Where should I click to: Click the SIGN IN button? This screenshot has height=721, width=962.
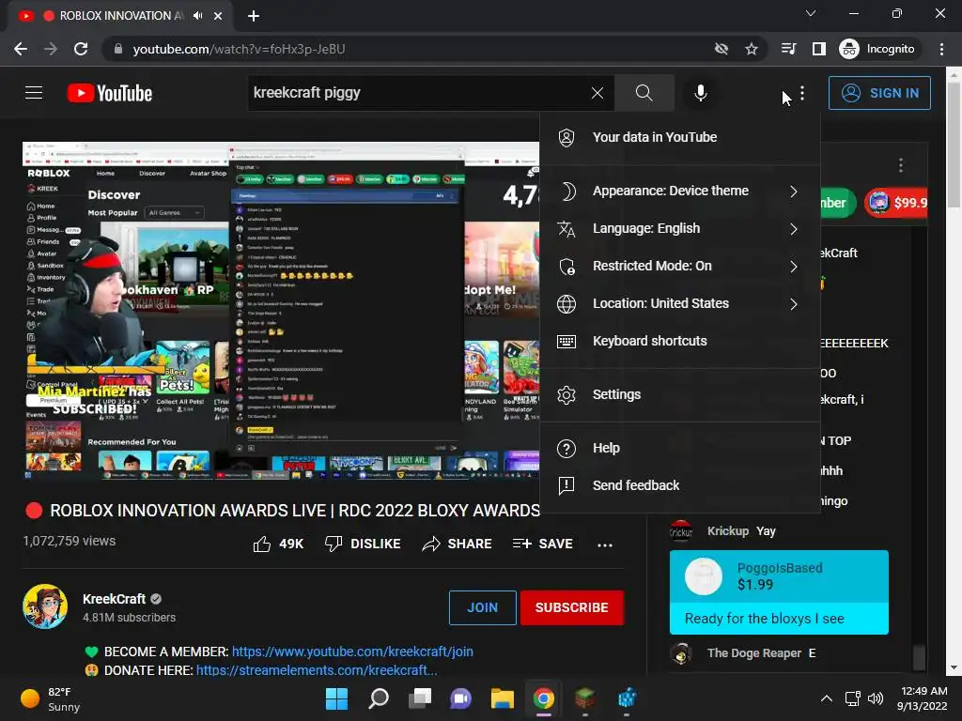point(879,93)
